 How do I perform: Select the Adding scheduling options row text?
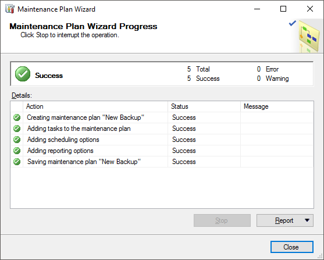[63, 140]
